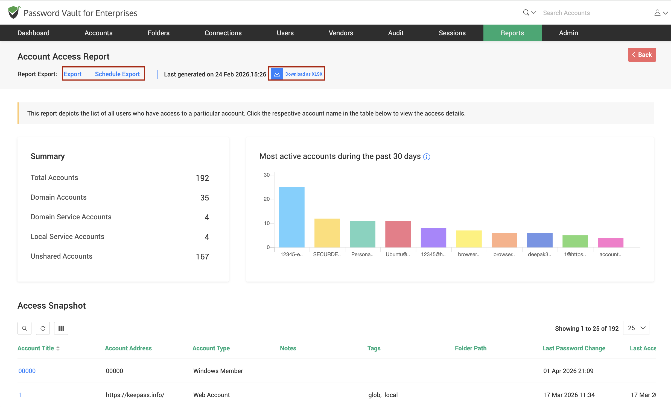Open the Access Snapshot table search icon
The width and height of the screenshot is (671, 408).
point(24,328)
